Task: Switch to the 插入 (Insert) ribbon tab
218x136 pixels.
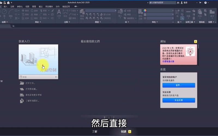Action: coord(5,7)
